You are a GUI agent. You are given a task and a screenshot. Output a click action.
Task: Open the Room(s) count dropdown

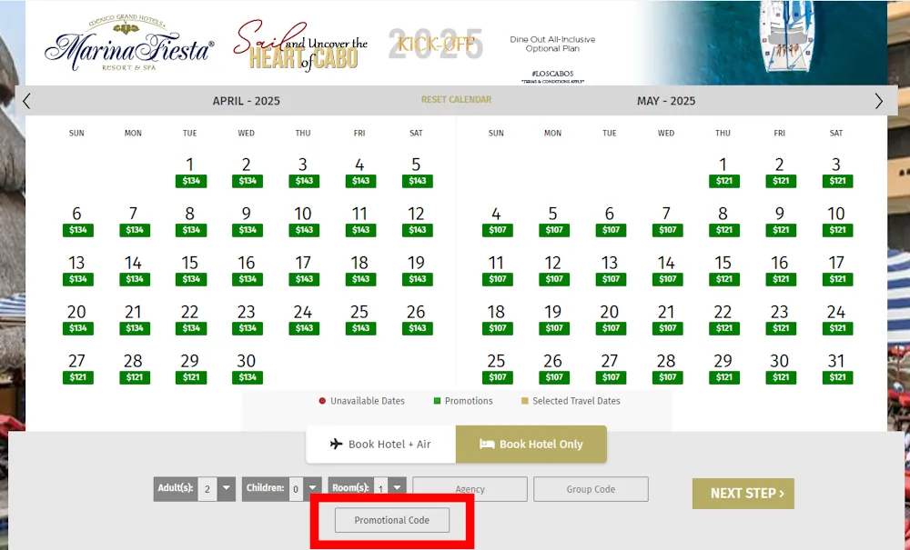[x=398, y=488]
